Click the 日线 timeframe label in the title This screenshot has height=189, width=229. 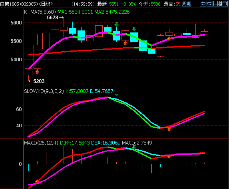[46, 4]
